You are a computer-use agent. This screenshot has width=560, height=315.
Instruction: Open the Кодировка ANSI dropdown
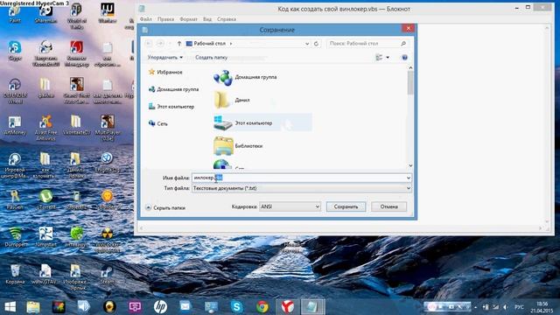[290, 206]
